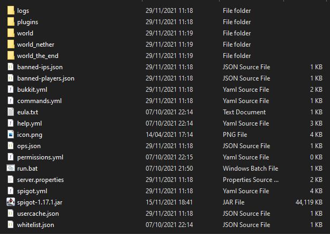330x234 pixels.
Task: Click the logs folder icon
Action: pyautogui.click(x=11, y=11)
